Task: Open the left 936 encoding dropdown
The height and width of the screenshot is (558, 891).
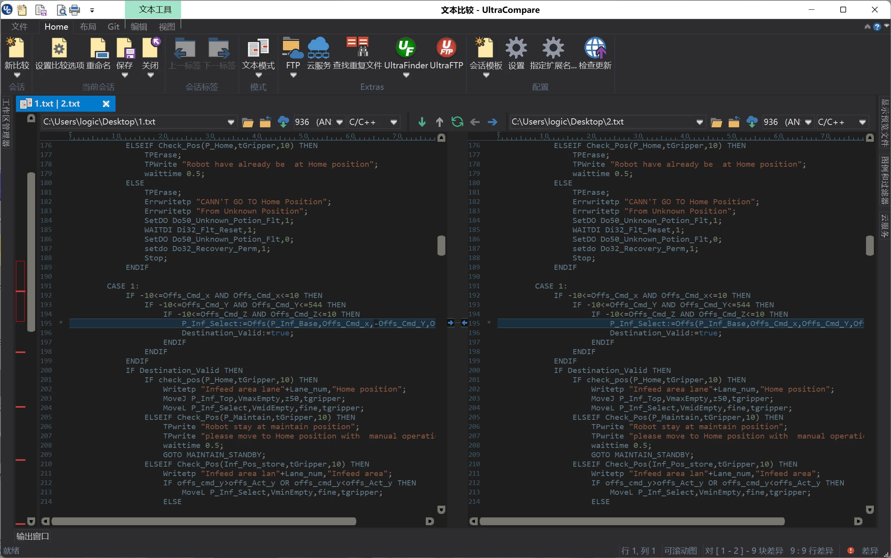Action: [339, 123]
